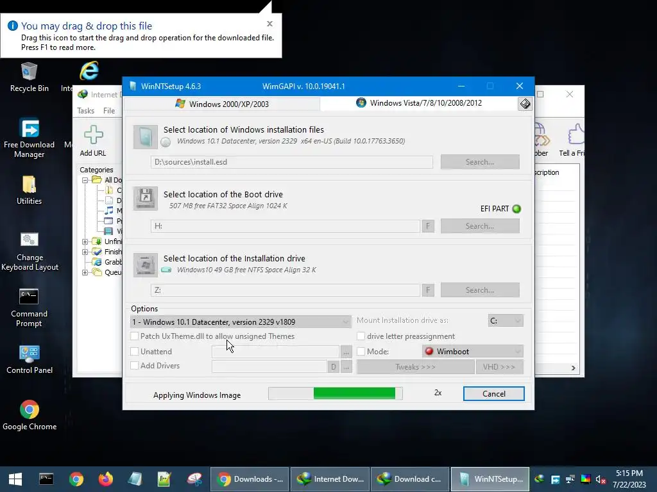This screenshot has height=492, width=657.
Task: Click the D:\sources\install.esd path field
Action: tap(292, 162)
